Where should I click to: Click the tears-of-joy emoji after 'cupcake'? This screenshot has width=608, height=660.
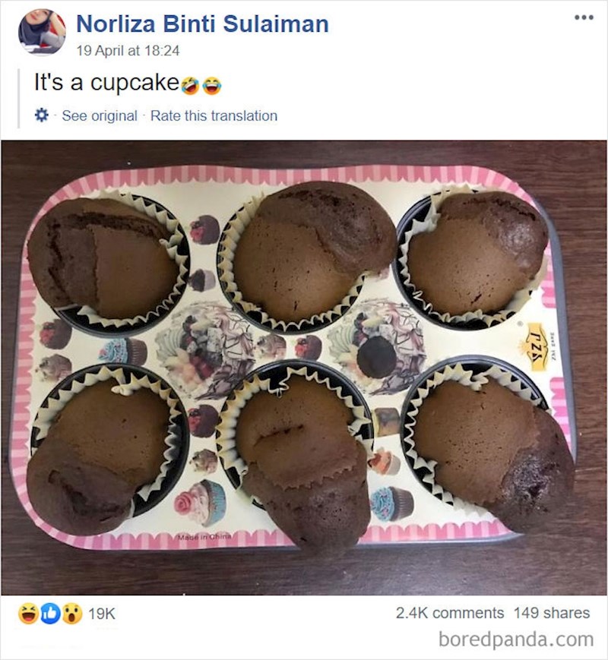point(212,86)
